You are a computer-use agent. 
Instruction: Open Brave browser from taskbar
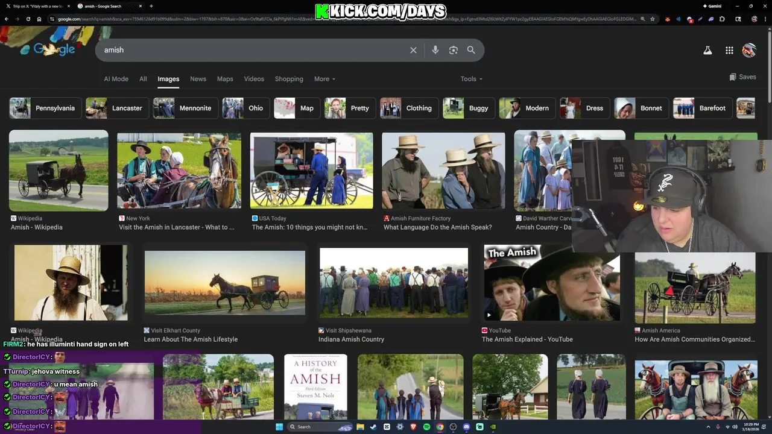[x=413, y=427]
